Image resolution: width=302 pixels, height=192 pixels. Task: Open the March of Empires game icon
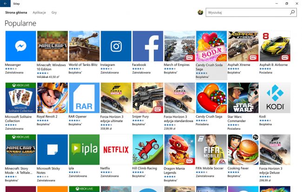180,46
